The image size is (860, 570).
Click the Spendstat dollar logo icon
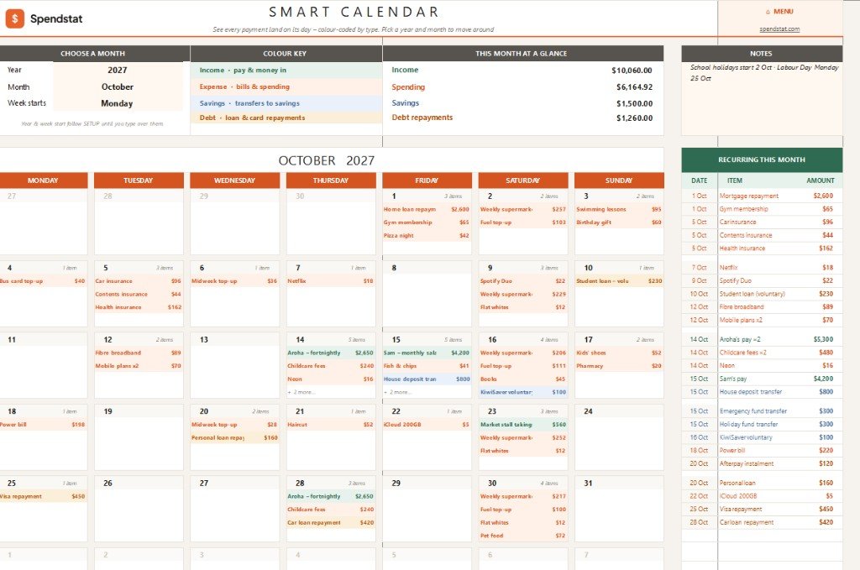click(x=15, y=18)
